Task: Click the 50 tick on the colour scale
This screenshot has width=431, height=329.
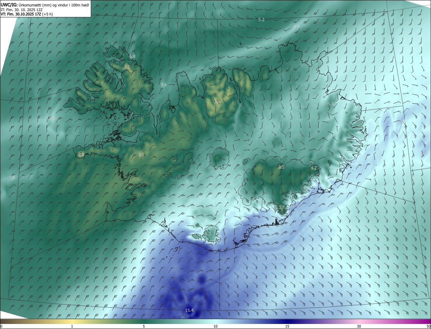Action: pos(428,326)
